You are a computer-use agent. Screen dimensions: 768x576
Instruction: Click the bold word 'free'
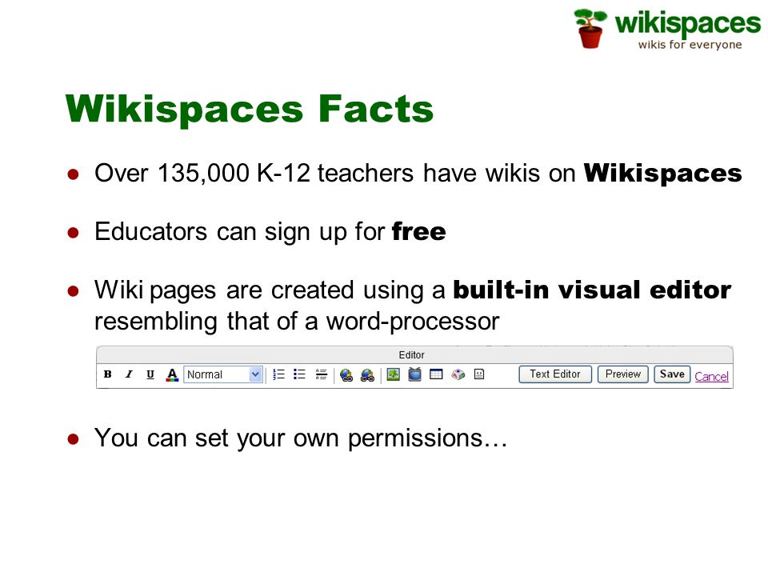coord(418,231)
